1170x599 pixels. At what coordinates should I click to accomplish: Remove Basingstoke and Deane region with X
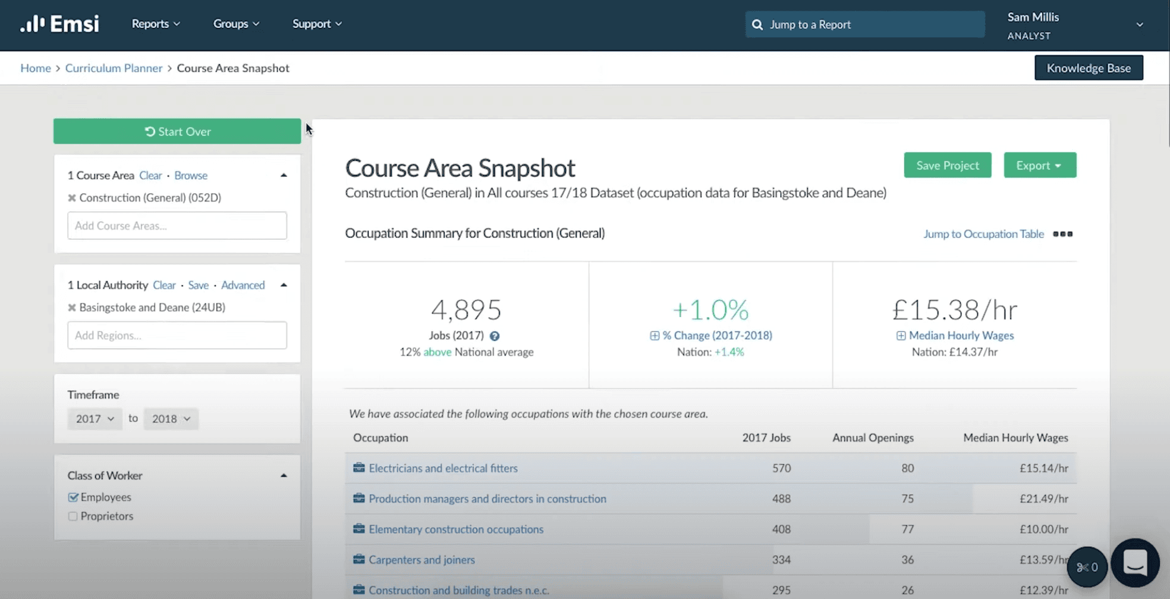pyautogui.click(x=72, y=308)
